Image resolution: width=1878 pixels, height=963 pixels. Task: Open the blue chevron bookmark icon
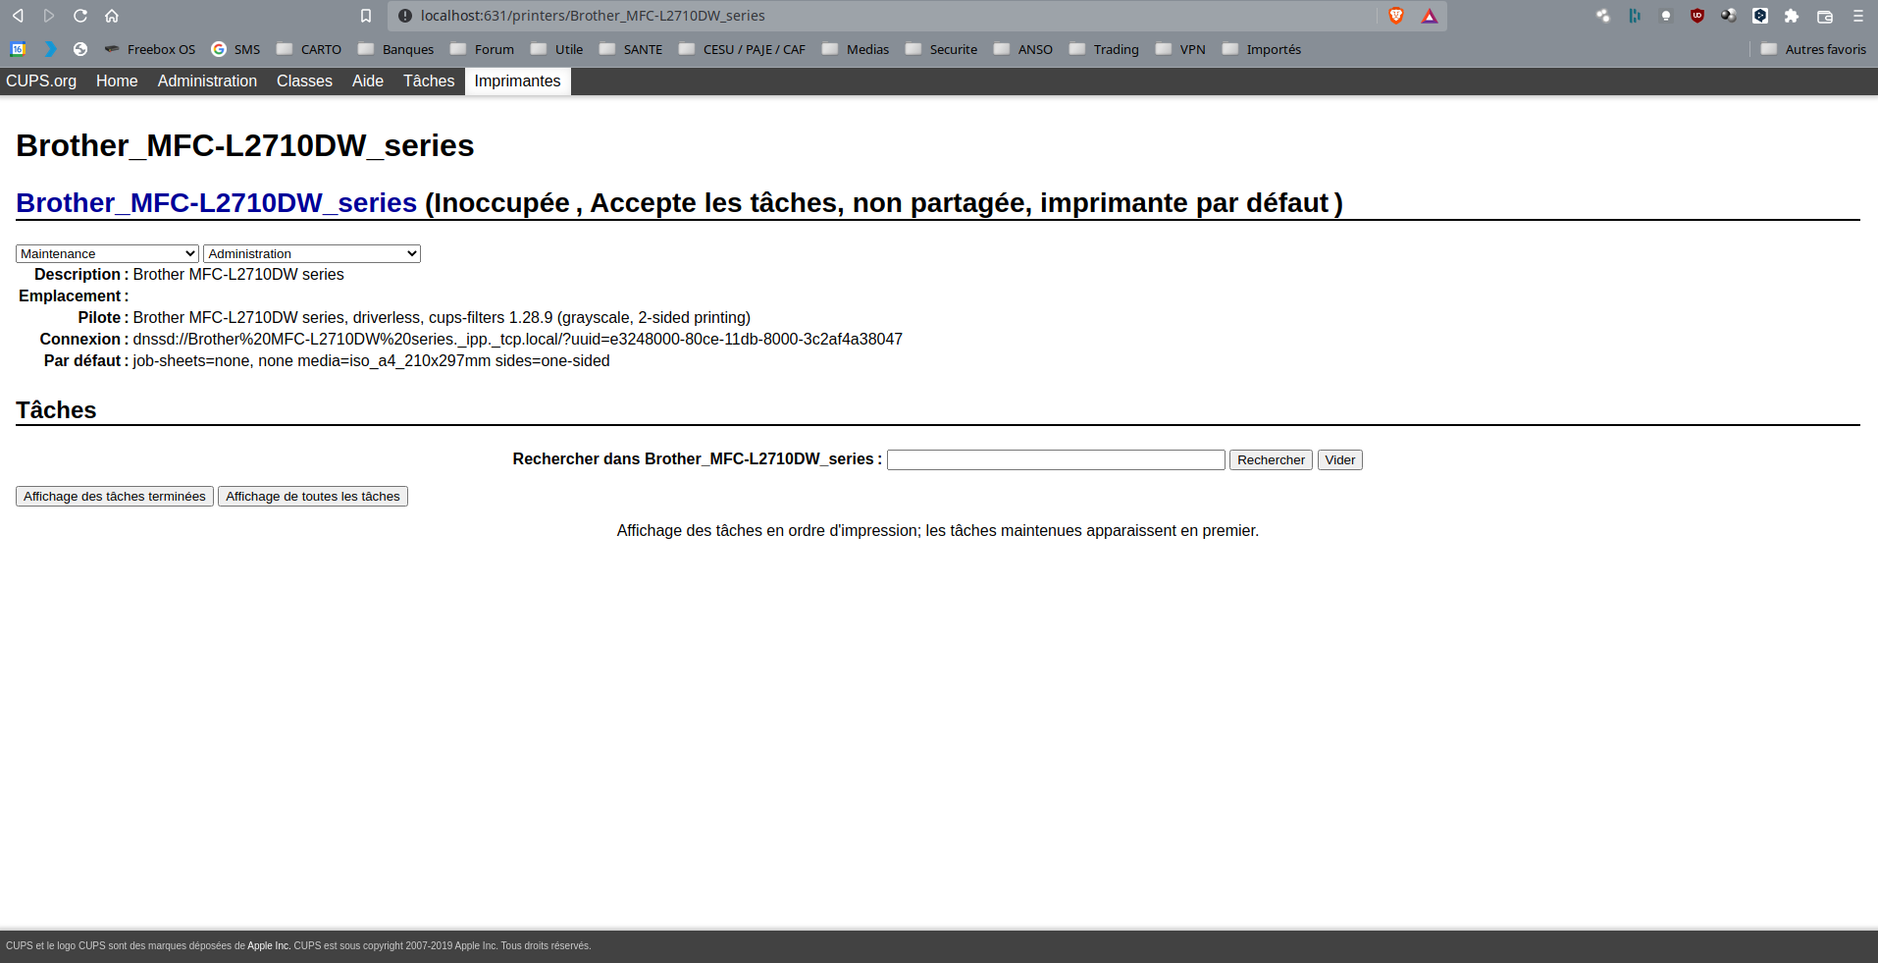click(49, 49)
